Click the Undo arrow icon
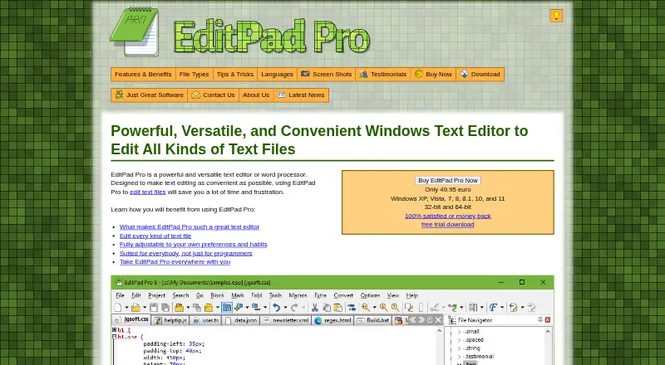 277,308
